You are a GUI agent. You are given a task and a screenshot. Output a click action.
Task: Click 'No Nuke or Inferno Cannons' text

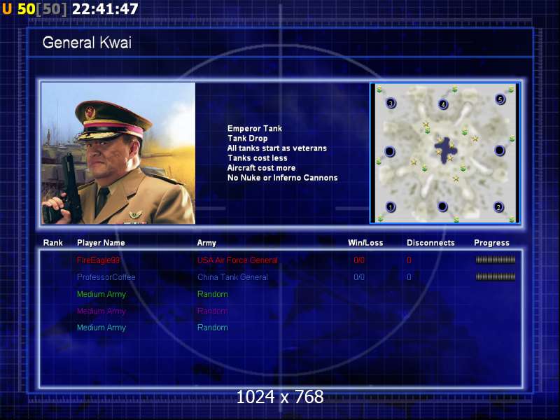(x=283, y=178)
